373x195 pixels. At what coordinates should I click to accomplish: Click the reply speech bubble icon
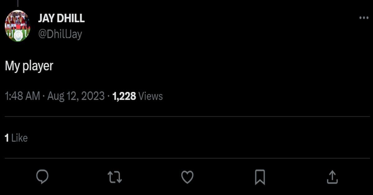tap(42, 177)
